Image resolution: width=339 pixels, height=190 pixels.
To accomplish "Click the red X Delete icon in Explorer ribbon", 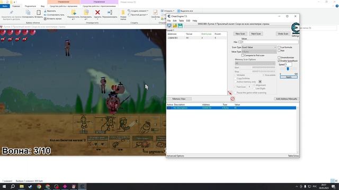I will click(97, 13).
